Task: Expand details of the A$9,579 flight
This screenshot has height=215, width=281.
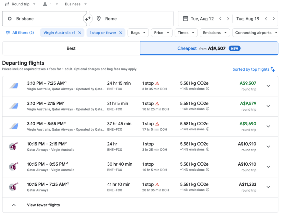Action: [268, 106]
